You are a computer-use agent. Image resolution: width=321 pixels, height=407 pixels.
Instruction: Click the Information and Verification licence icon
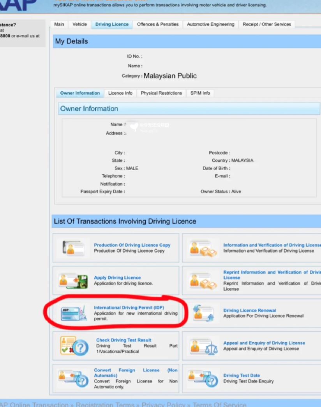click(203, 248)
